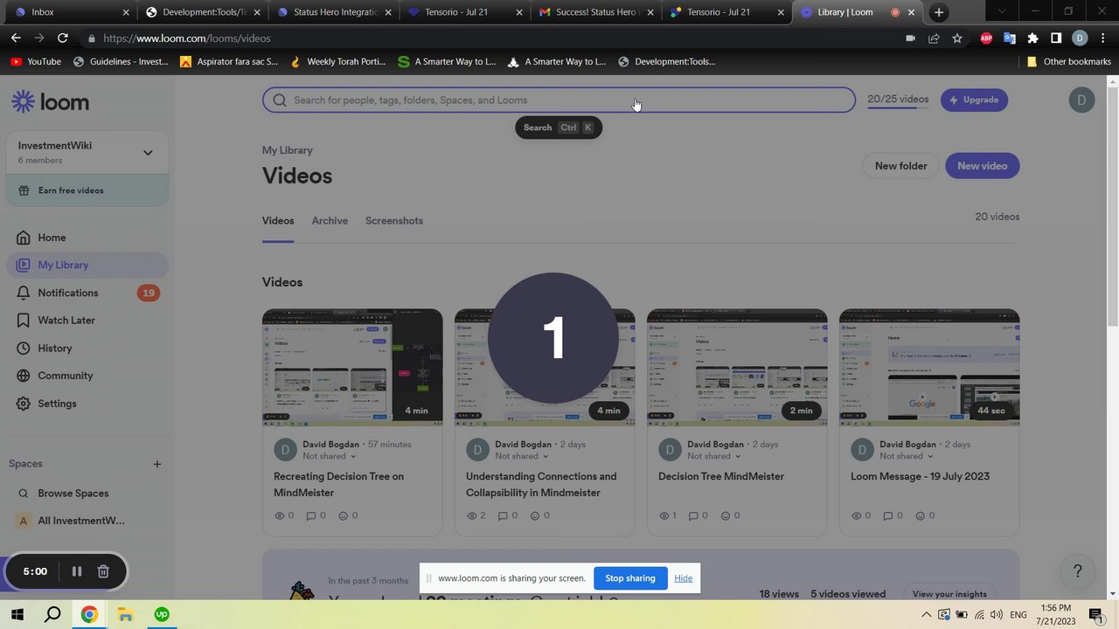
Task: Open Other bookmarks folder
Action: (1068, 62)
